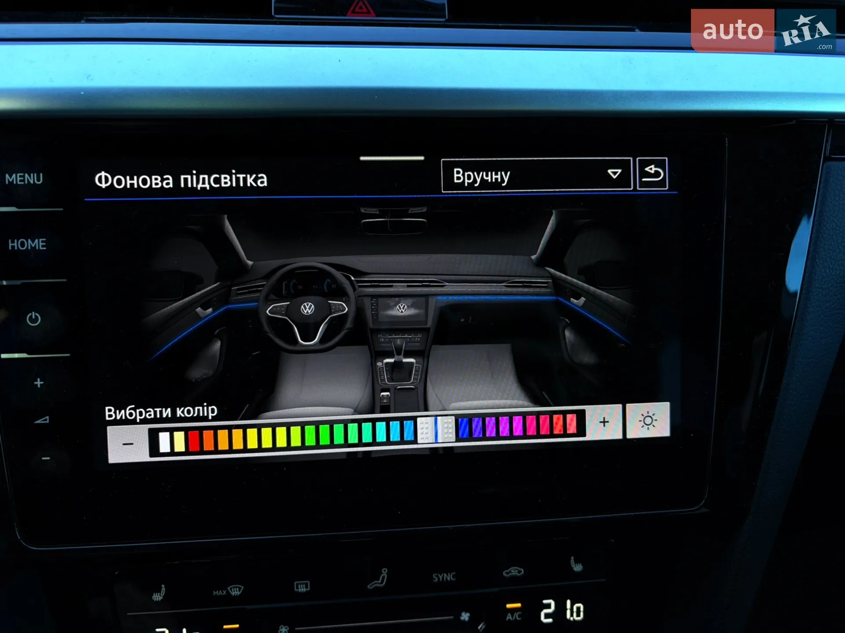Click the color bar plus button
Image resolution: width=845 pixels, height=633 pixels.
point(604,422)
